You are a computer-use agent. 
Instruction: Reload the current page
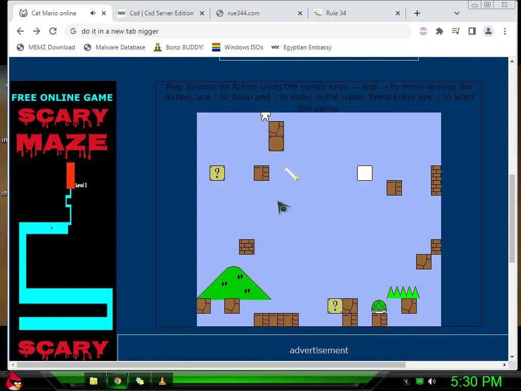click(53, 31)
